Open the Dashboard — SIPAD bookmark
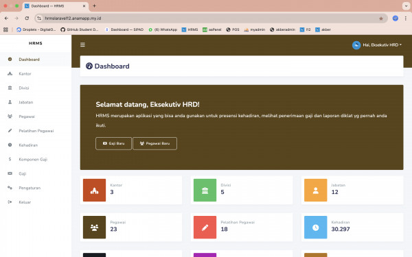This screenshot has height=257, width=412. coord(124,29)
